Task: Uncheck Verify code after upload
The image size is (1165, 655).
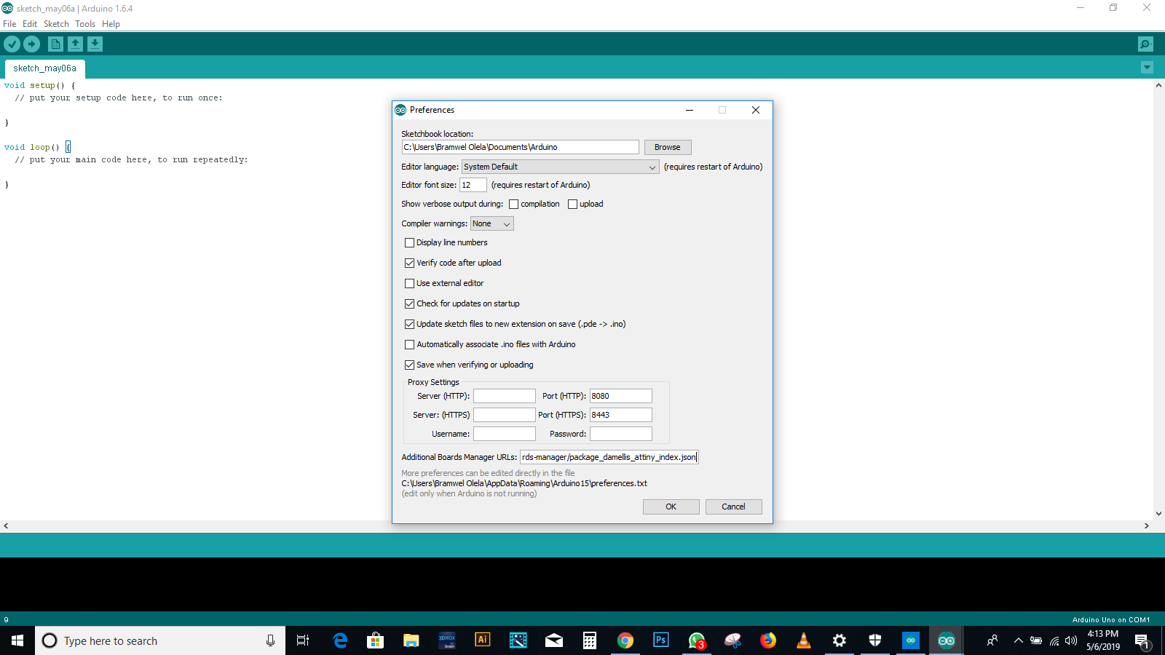Action: click(x=409, y=263)
